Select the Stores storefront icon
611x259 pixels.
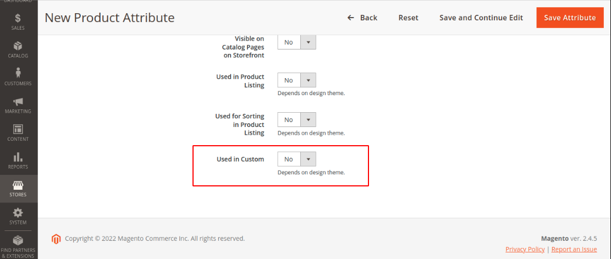(x=18, y=185)
